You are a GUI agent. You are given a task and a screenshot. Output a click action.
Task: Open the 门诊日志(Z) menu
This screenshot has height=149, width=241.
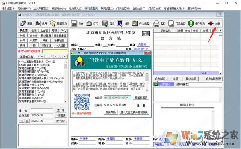[x=155, y=8]
